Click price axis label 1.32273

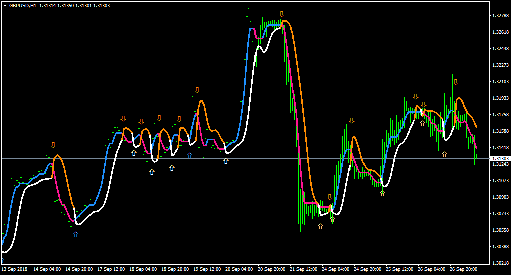click(501, 65)
